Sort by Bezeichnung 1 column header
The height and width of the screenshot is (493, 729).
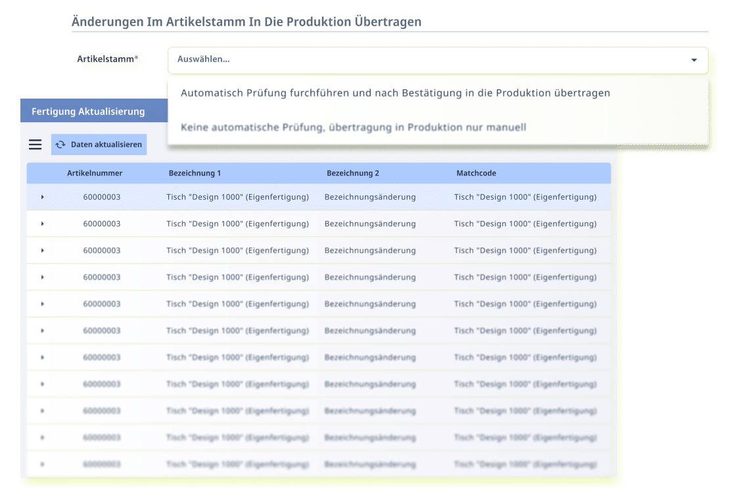pos(195,173)
